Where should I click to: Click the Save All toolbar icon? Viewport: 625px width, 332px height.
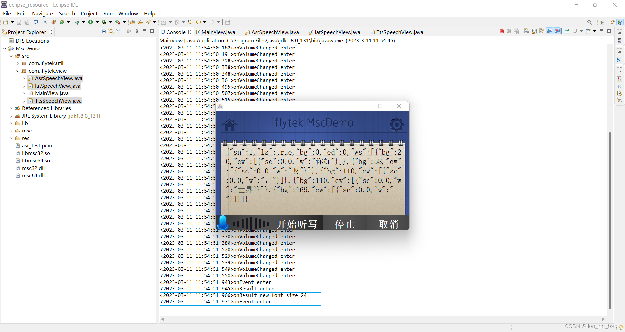(26, 22)
